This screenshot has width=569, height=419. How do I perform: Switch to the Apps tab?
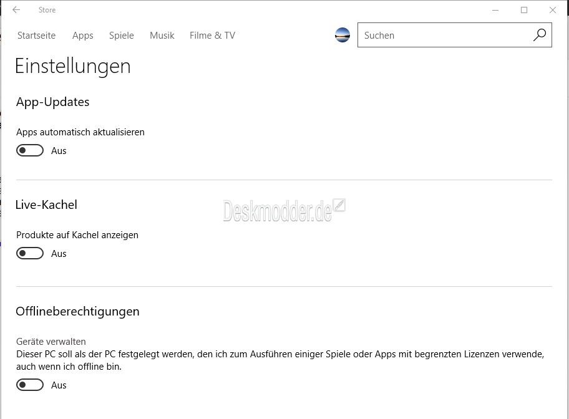point(83,36)
